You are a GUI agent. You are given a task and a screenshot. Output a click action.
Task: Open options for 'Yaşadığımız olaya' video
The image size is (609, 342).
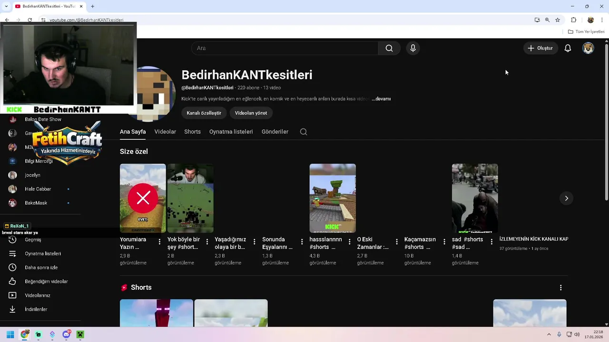pyautogui.click(x=255, y=242)
